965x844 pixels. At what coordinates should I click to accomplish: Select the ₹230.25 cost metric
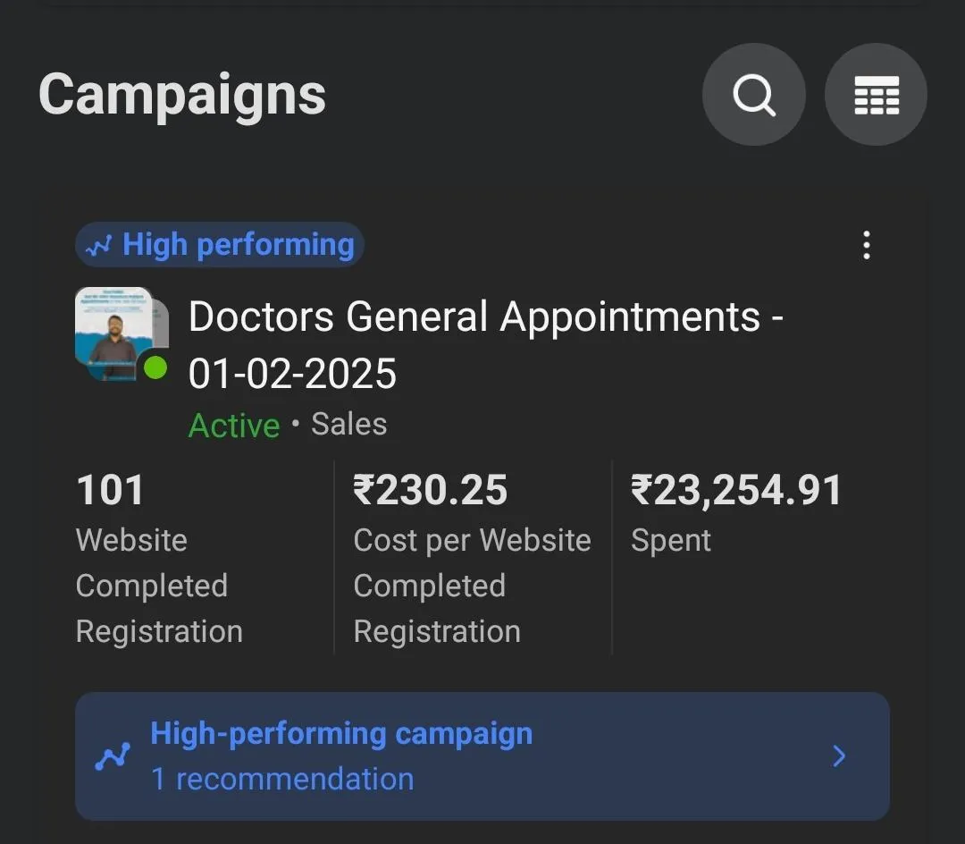click(431, 490)
